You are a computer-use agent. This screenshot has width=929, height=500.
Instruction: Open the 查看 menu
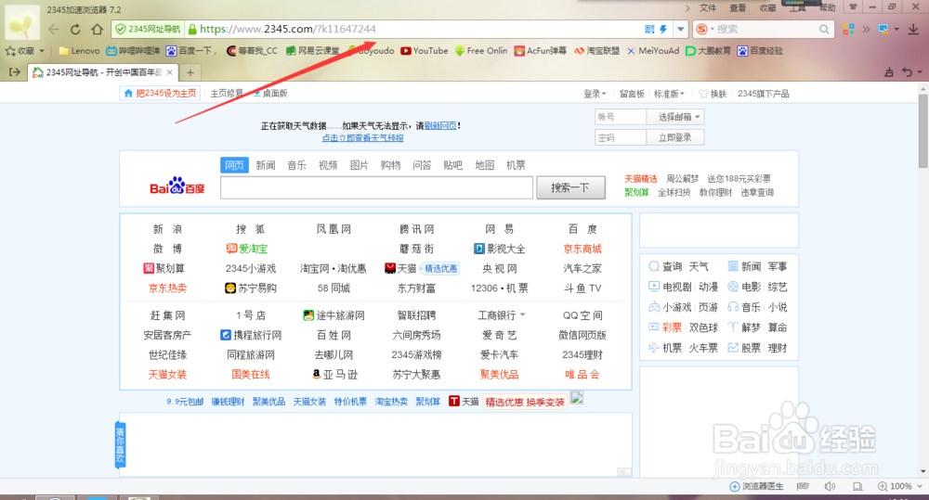click(738, 7)
